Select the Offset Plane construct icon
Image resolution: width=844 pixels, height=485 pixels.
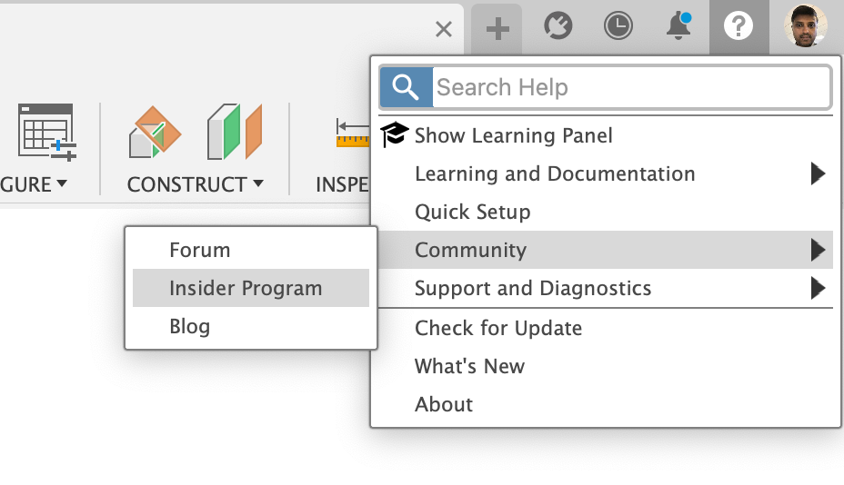pos(235,133)
